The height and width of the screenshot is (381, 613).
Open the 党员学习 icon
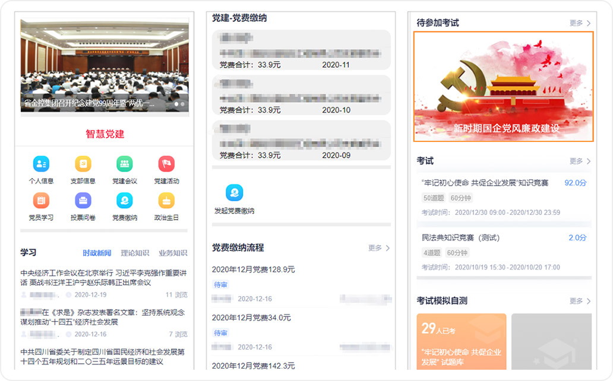point(41,201)
